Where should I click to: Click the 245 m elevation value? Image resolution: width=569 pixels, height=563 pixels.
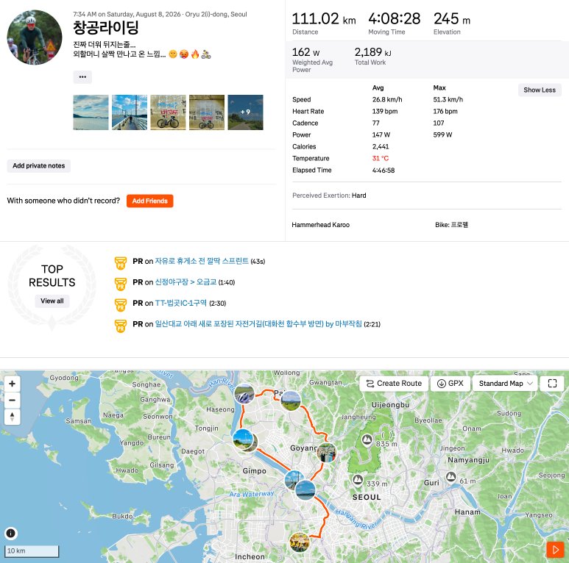click(452, 19)
